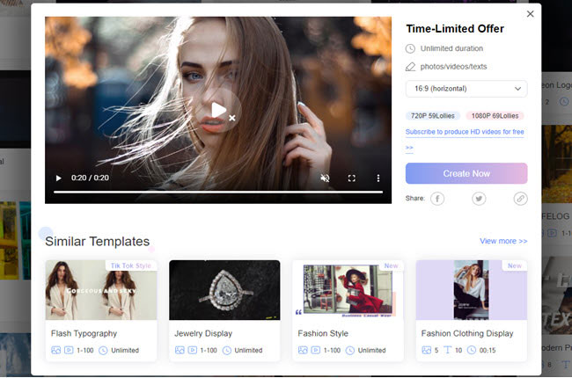
Task: Open the Flash Typography template thumbnail
Action: coord(101,290)
